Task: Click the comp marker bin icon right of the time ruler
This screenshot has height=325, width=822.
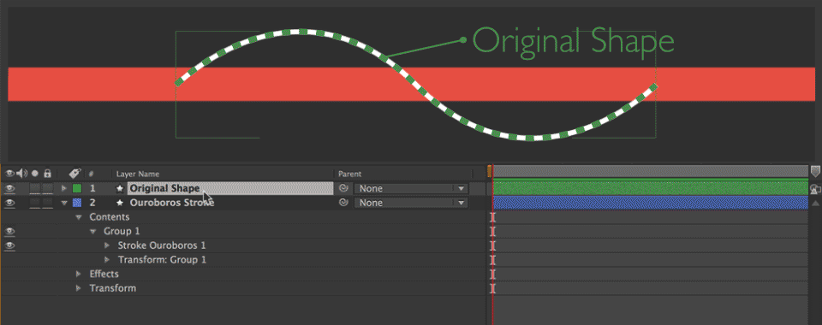Action: (x=815, y=172)
